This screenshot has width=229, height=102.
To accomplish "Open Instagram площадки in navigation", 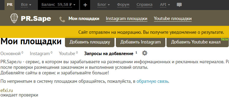I will coord(126,19).
